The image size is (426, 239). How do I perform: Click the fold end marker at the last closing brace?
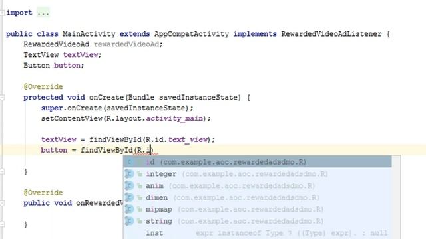[2, 224]
